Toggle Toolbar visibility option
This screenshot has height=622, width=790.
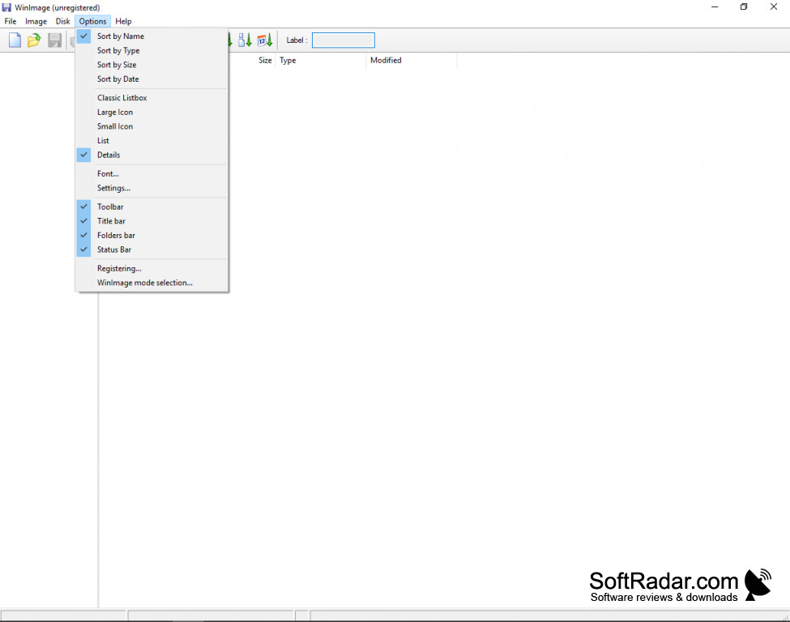(x=152, y=207)
